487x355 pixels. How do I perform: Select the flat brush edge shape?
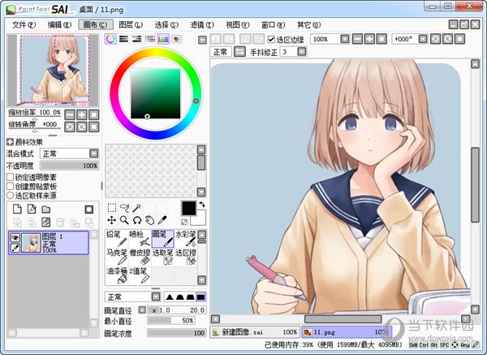201,297
